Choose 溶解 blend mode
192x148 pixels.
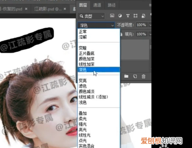click(x=99, y=37)
